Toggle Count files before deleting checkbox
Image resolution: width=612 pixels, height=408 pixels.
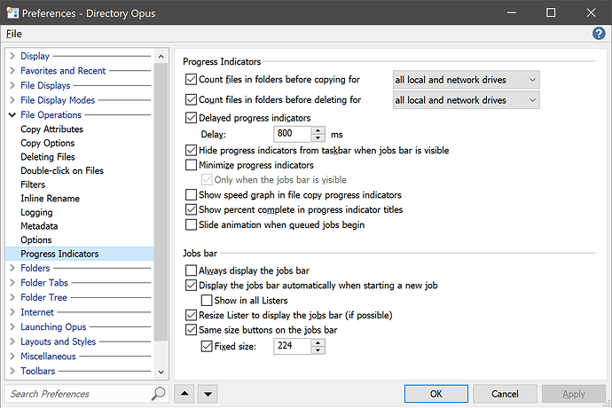191,99
